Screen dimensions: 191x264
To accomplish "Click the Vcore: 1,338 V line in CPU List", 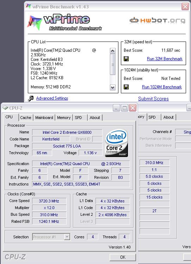I will point(43,69).
